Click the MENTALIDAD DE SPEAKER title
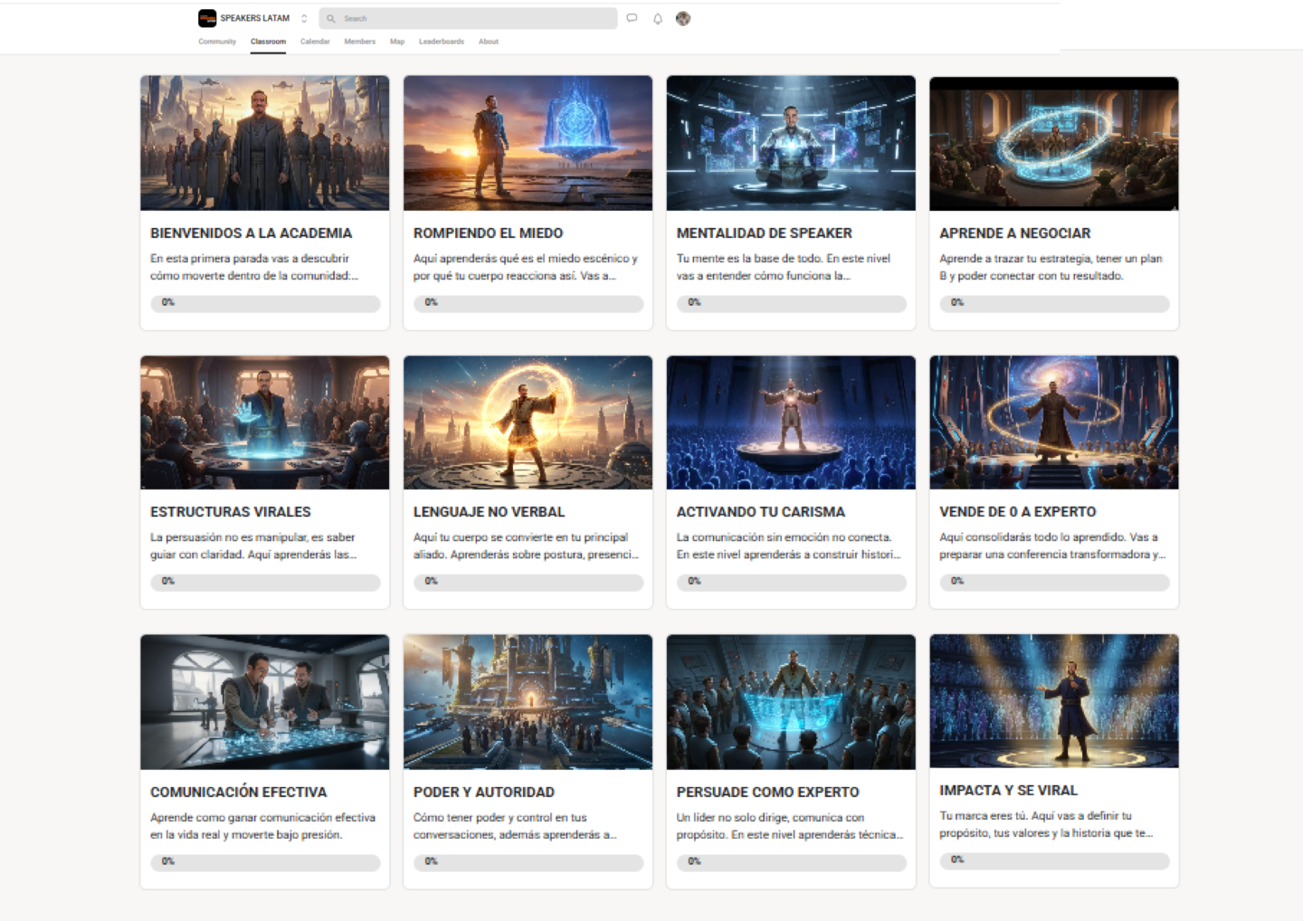The height and width of the screenshot is (921, 1303). pyautogui.click(x=764, y=233)
